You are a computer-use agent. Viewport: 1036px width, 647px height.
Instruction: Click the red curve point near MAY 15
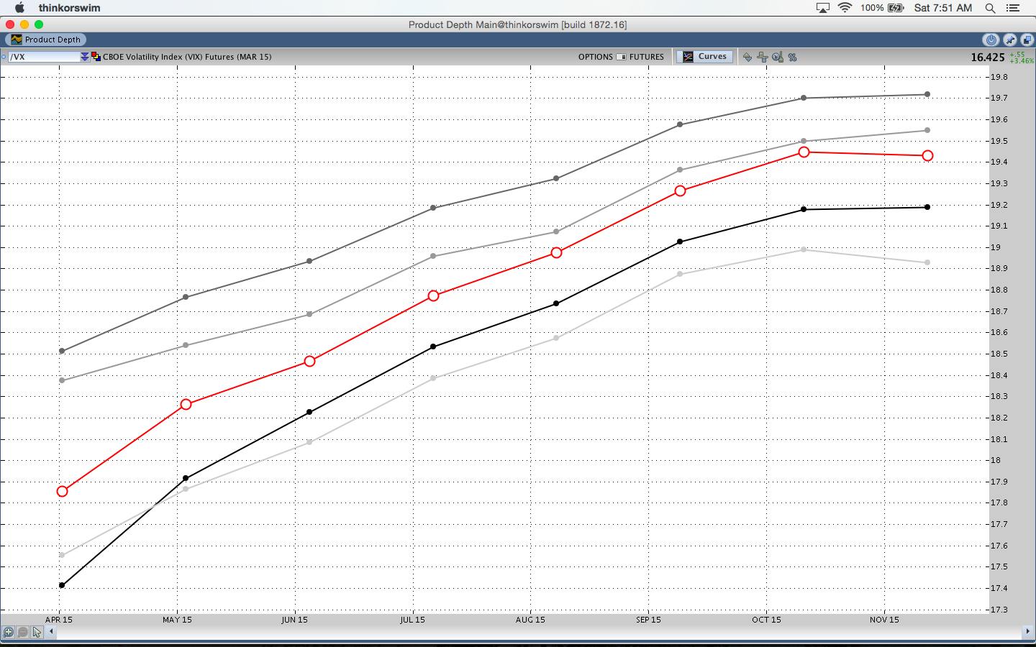tap(186, 404)
